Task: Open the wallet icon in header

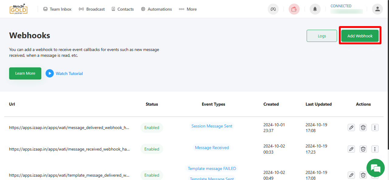Action: [294, 9]
